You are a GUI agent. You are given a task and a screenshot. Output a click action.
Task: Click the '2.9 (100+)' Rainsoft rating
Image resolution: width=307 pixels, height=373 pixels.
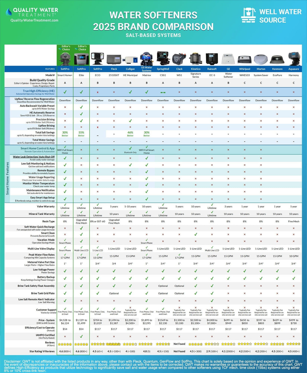[x=212, y=351]
